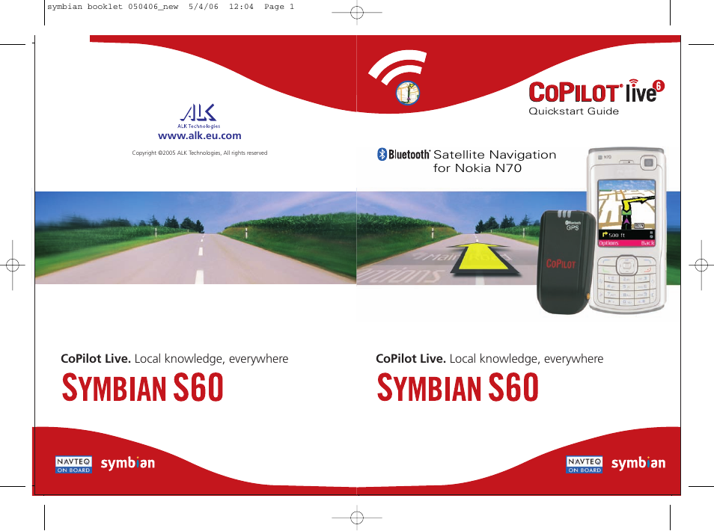
Task: Click the round map compass icon
Action: (408, 93)
